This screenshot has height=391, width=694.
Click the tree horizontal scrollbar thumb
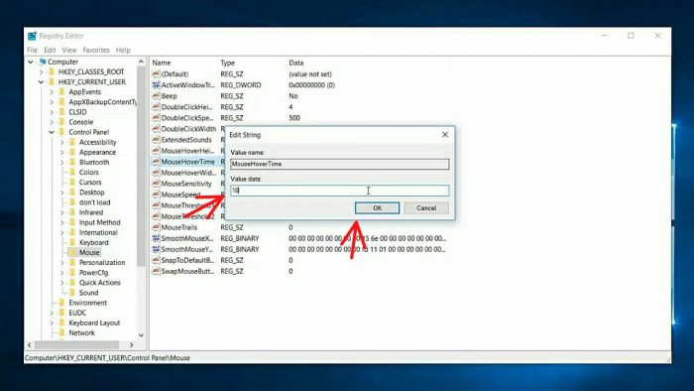[76, 344]
